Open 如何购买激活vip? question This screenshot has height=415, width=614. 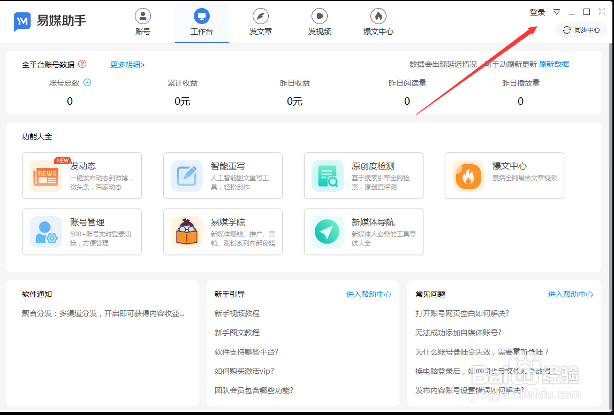coord(244,371)
